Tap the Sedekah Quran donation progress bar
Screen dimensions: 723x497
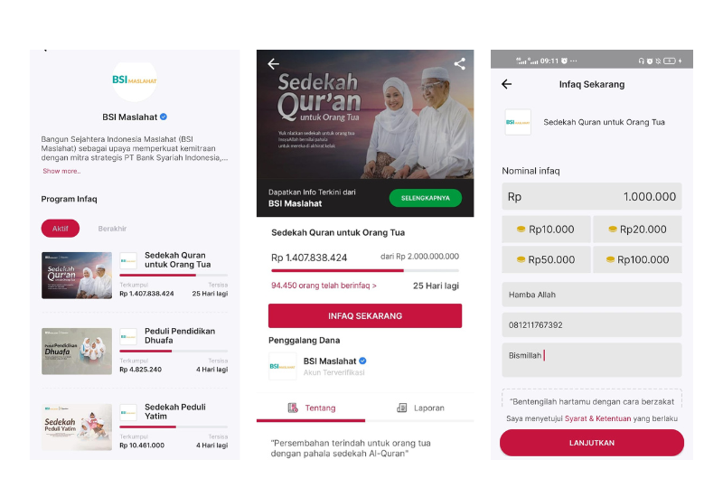[x=365, y=270]
